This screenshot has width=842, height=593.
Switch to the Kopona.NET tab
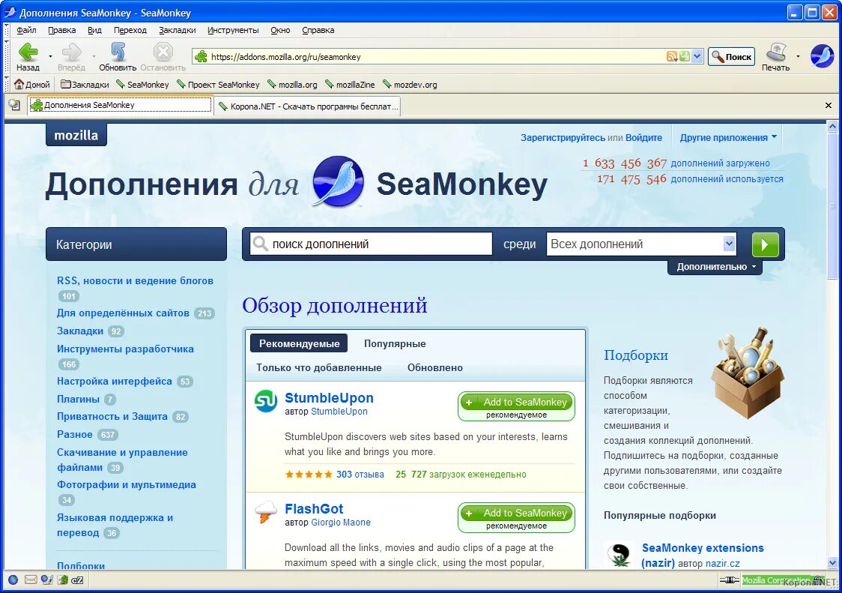point(308,106)
